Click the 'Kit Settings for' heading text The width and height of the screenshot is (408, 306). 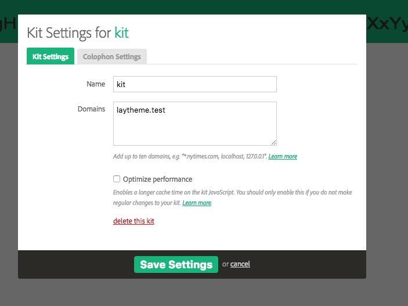[68, 33]
